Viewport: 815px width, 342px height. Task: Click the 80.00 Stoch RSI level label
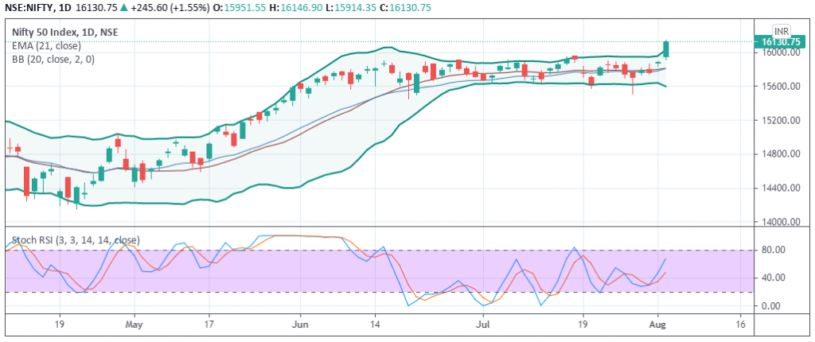pyautogui.click(x=774, y=251)
